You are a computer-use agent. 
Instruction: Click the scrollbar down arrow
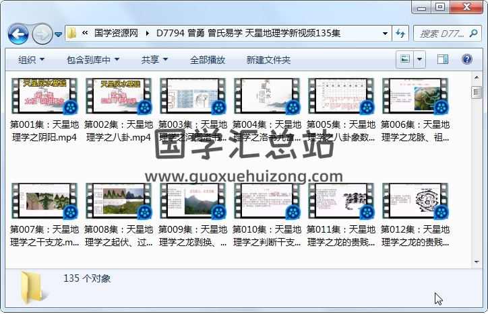(x=477, y=262)
